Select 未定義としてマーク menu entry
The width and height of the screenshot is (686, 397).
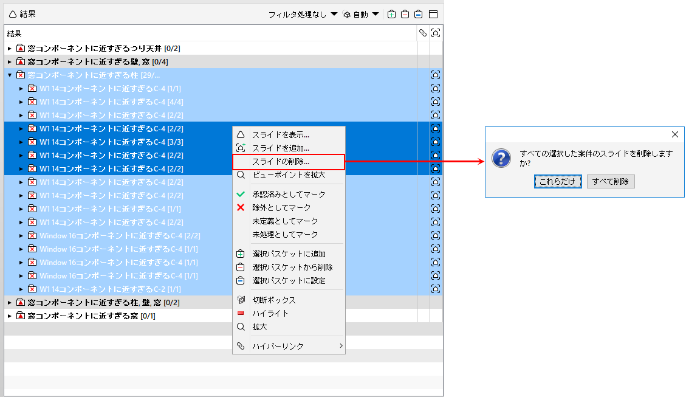(289, 221)
